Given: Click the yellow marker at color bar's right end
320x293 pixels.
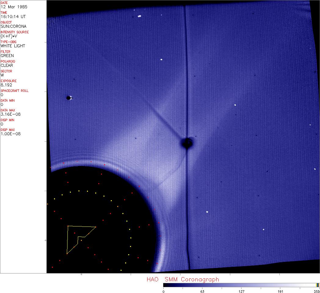Looking at the screenshot, I should [318, 285].
